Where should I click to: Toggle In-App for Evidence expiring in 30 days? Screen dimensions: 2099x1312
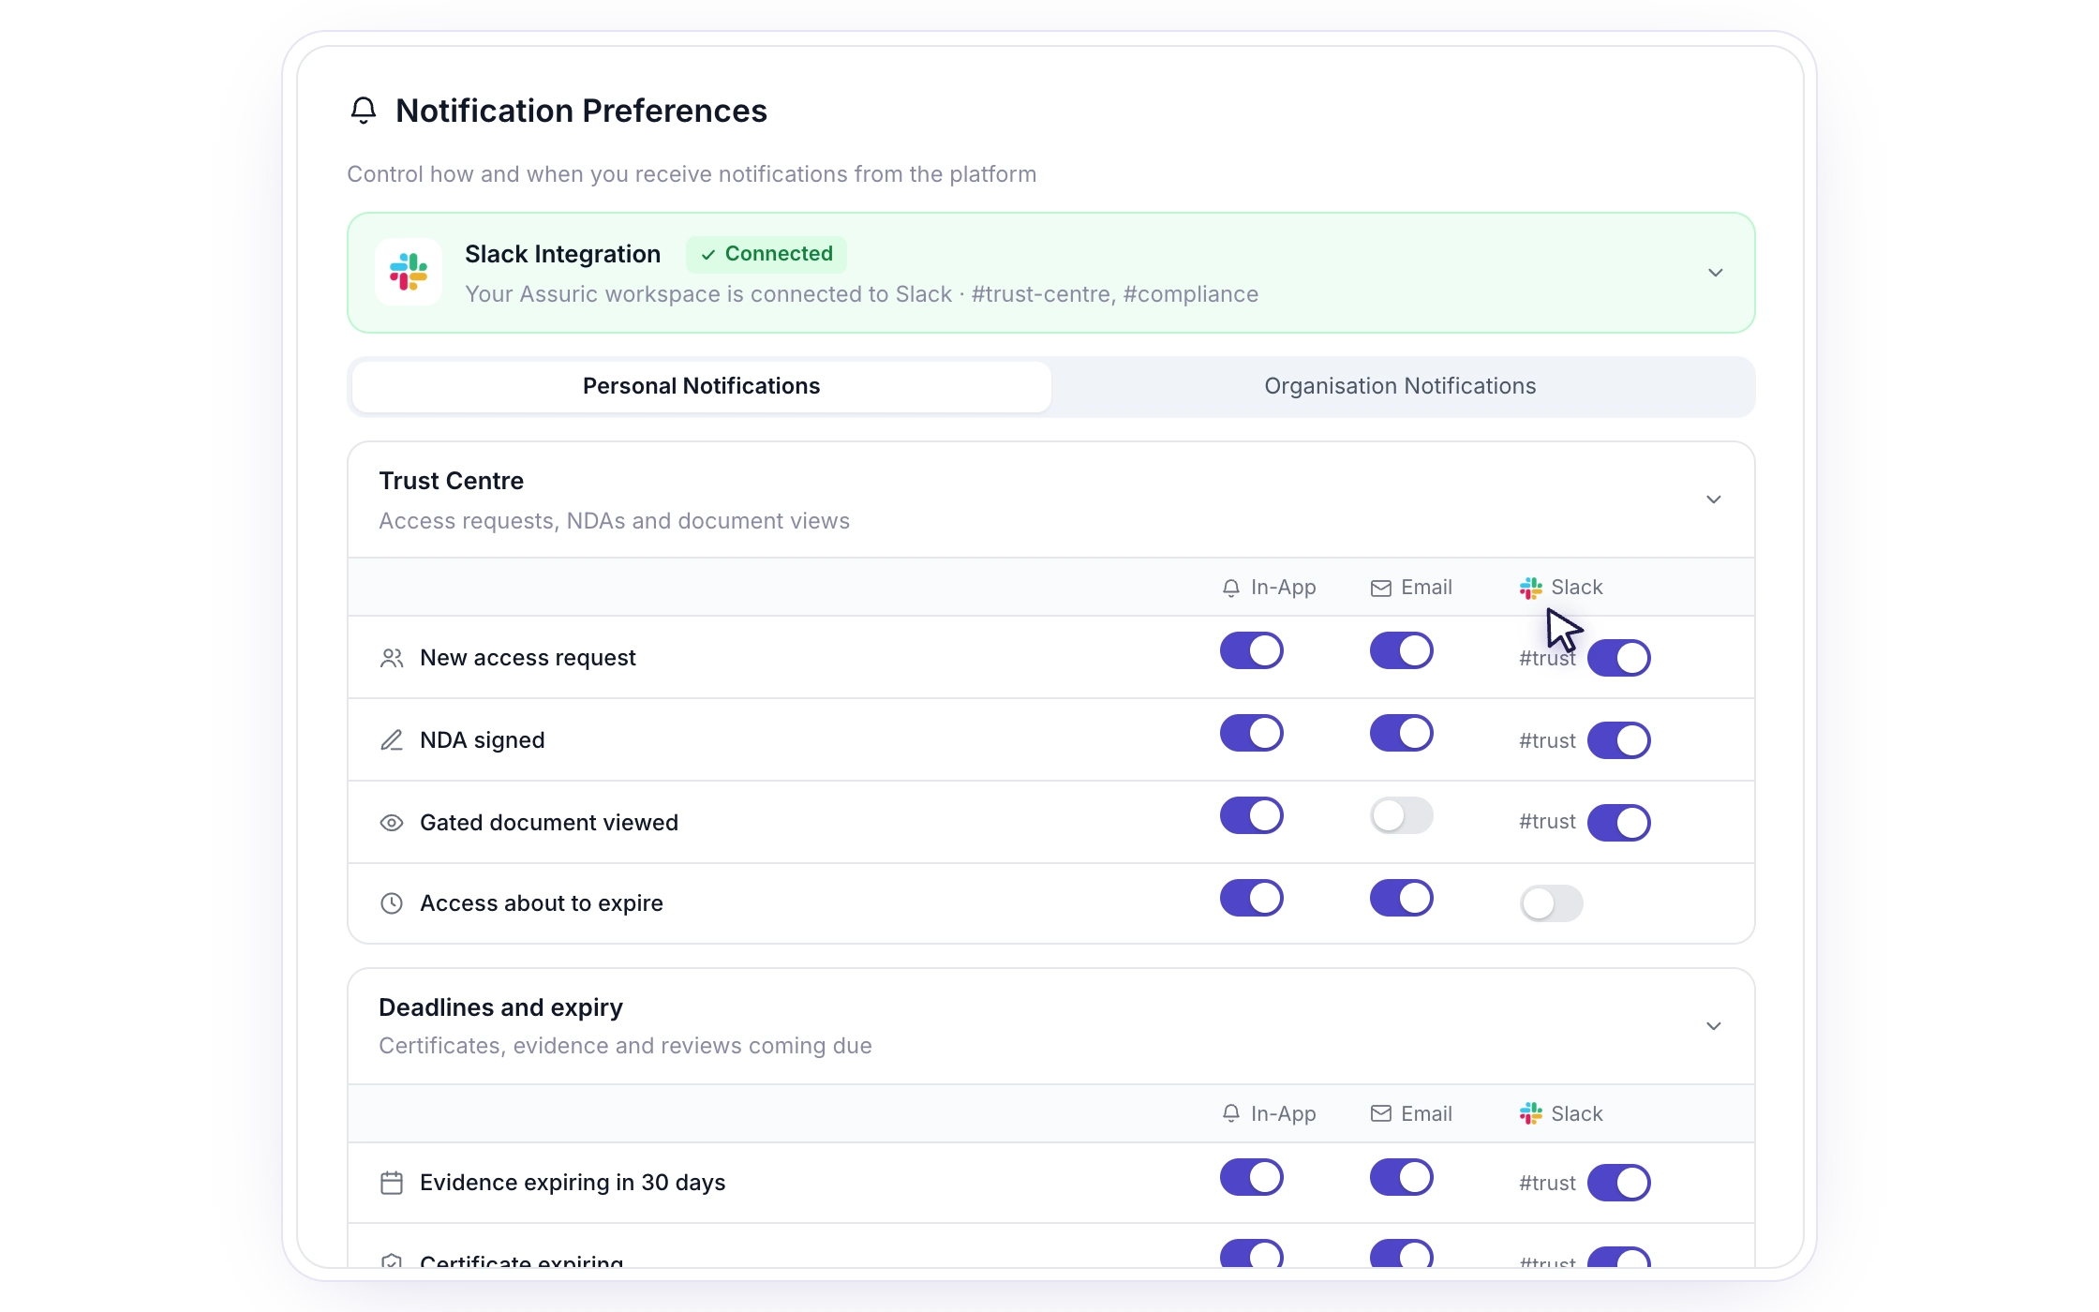(1252, 1177)
